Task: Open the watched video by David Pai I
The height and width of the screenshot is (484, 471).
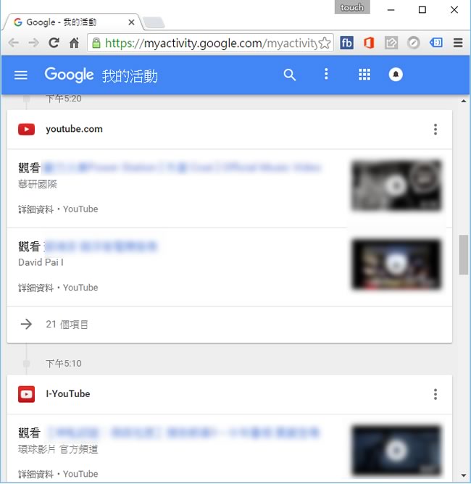Action: click(x=100, y=246)
